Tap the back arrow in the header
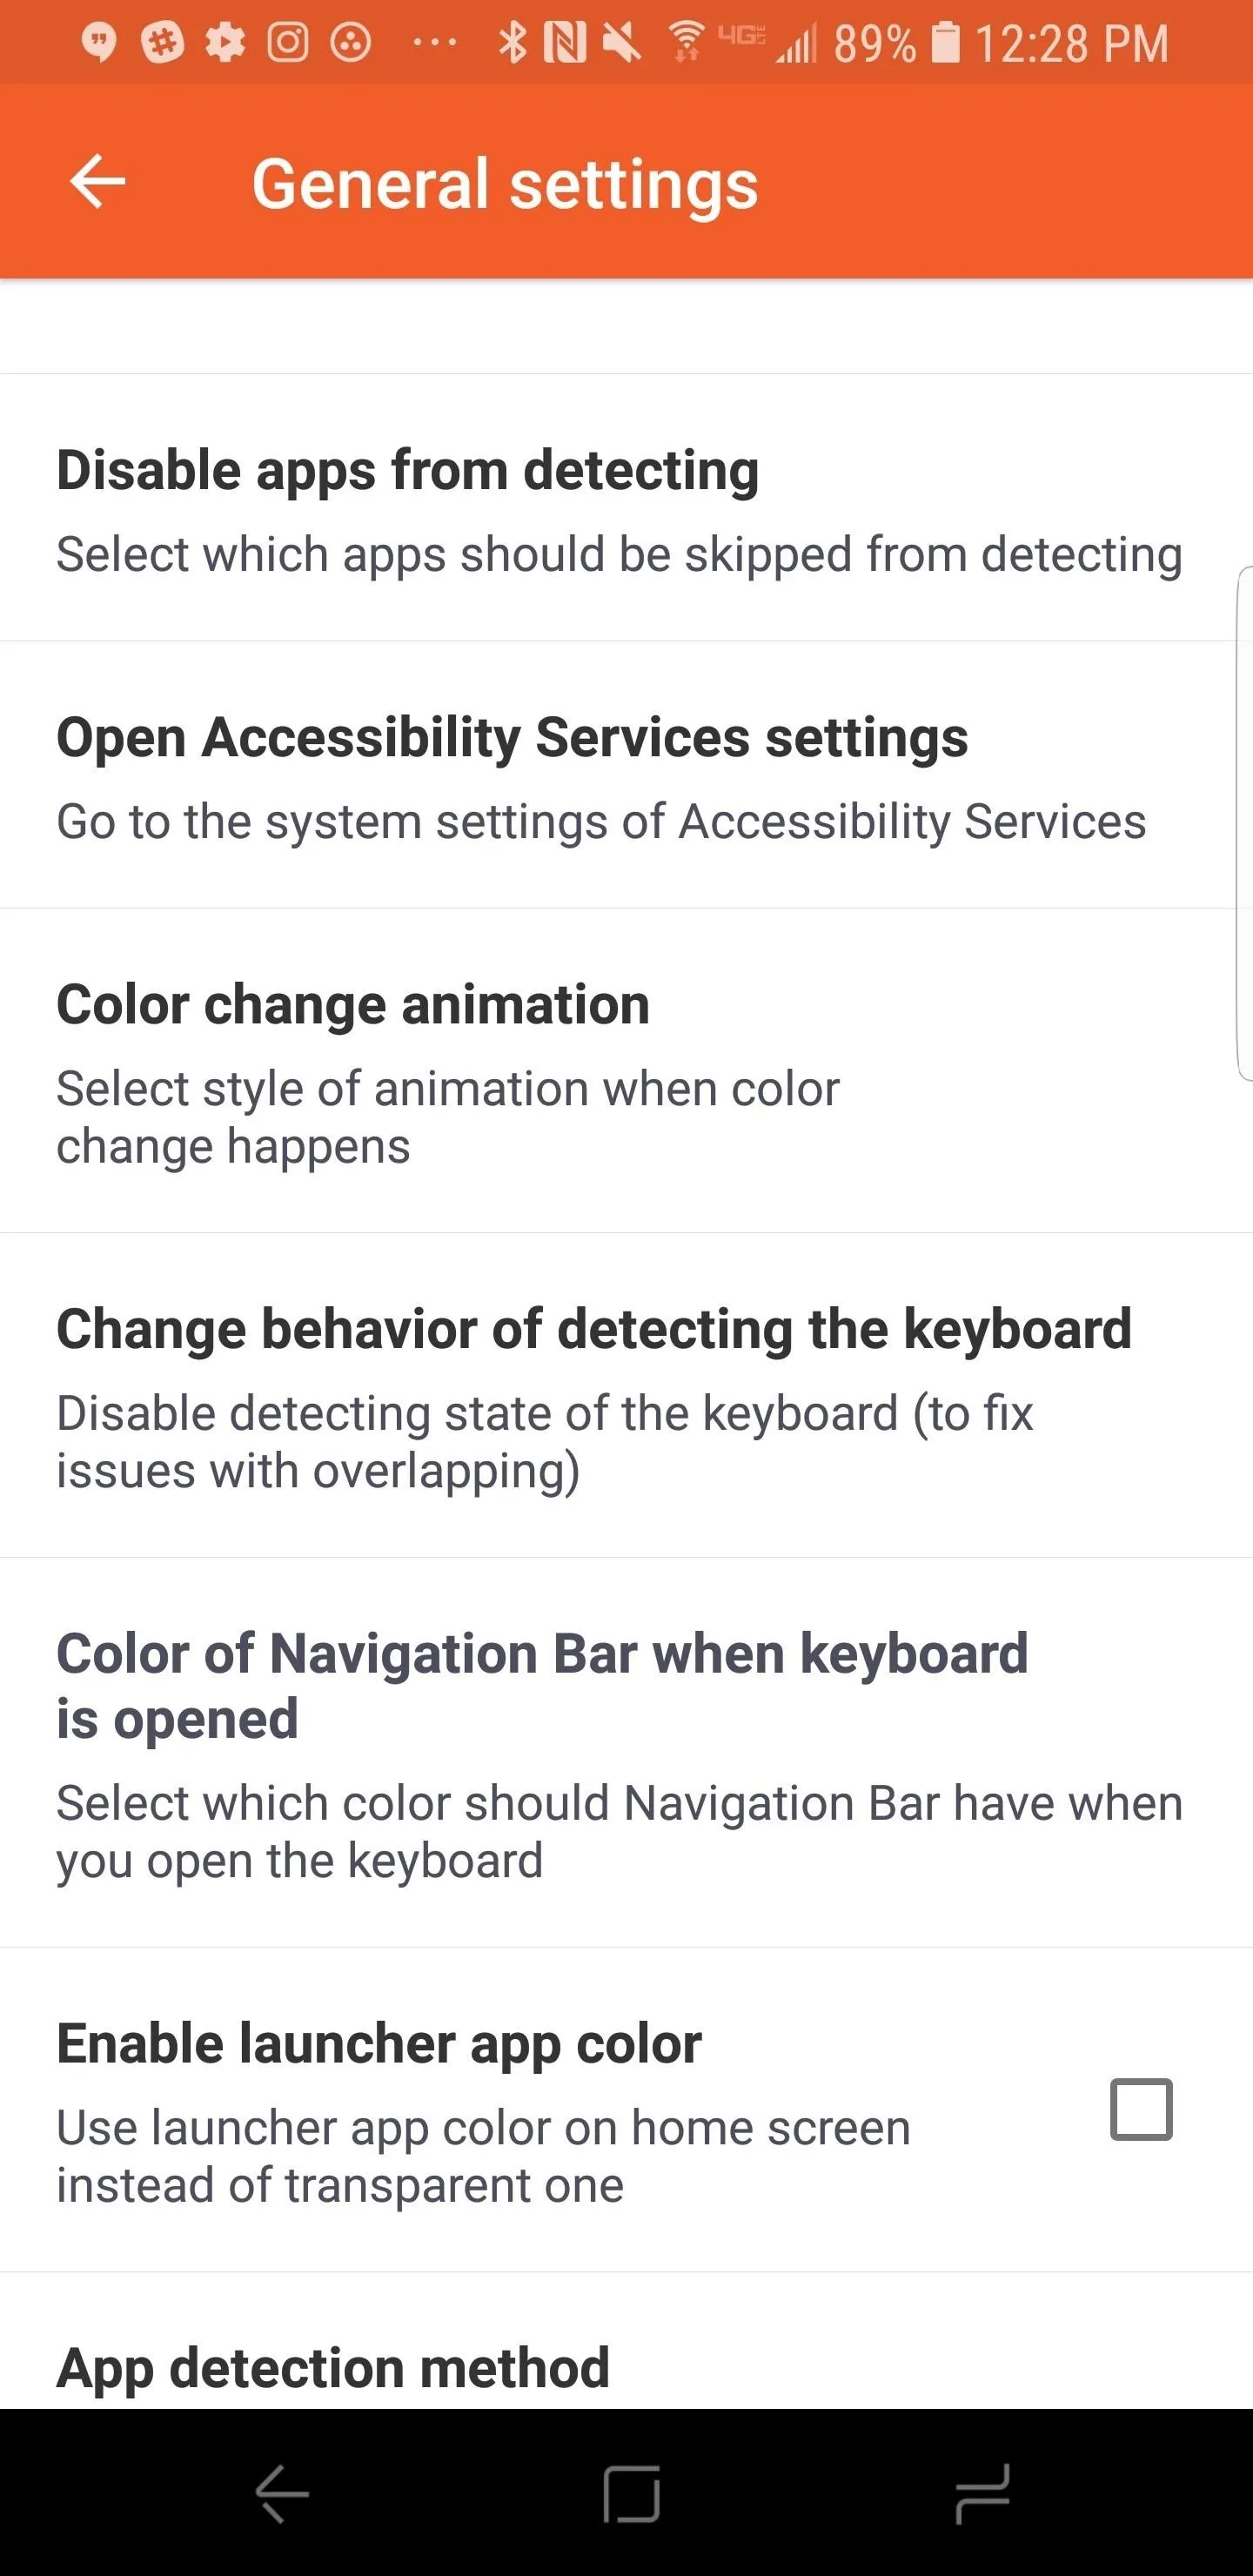Viewport: 1253px width, 2576px height. pyautogui.click(x=98, y=182)
